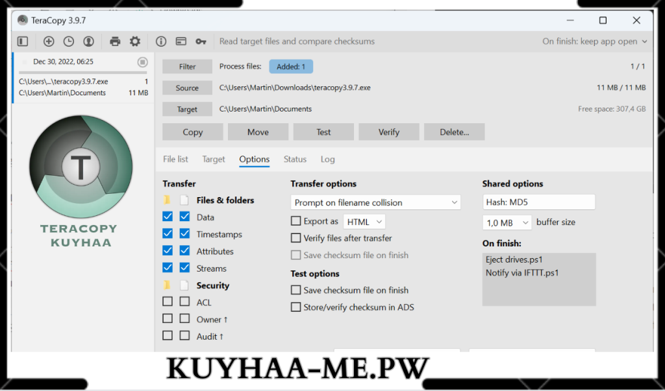
Task: Click the Hash: MD5 field
Action: click(x=538, y=202)
